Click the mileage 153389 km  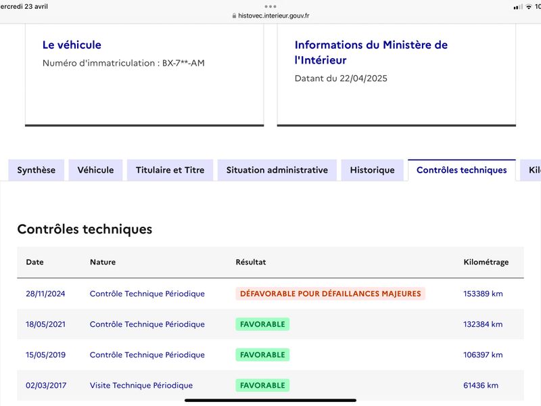click(x=483, y=294)
